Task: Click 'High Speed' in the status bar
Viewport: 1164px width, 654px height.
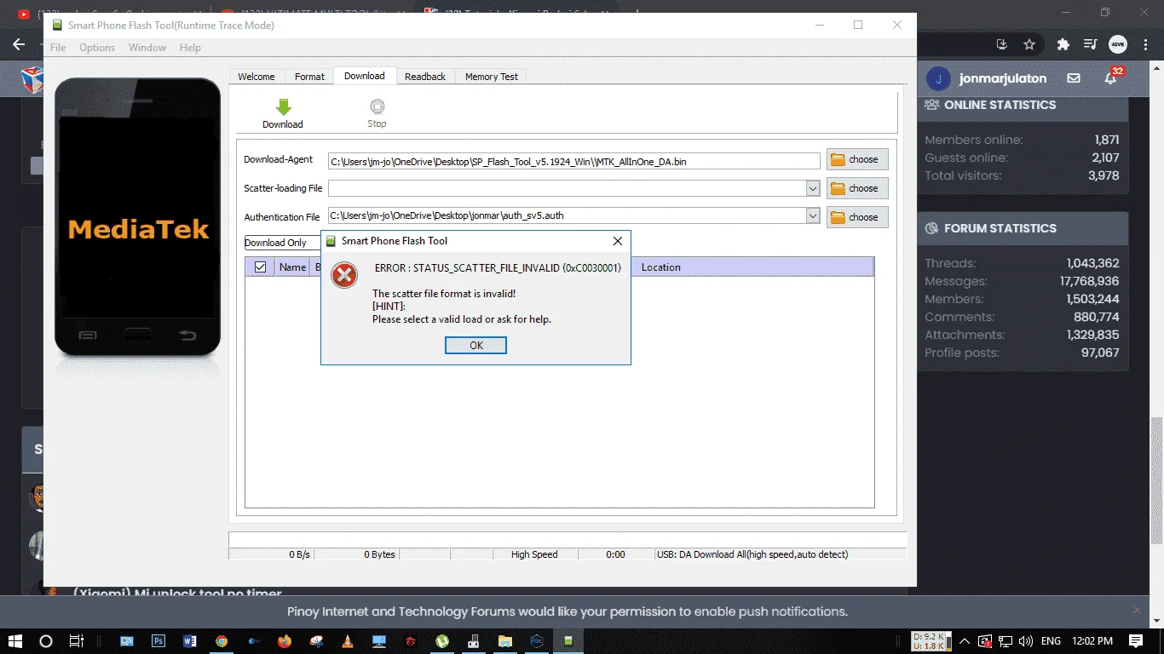Action: coord(534,554)
